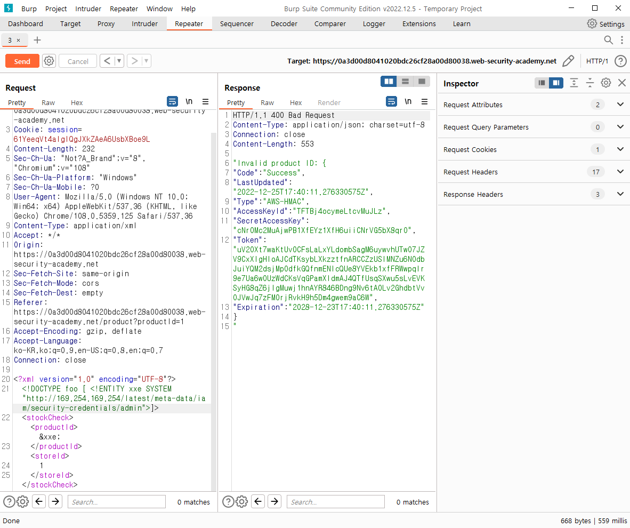Select Render view in Response pane
630x528 pixels.
[329, 102]
